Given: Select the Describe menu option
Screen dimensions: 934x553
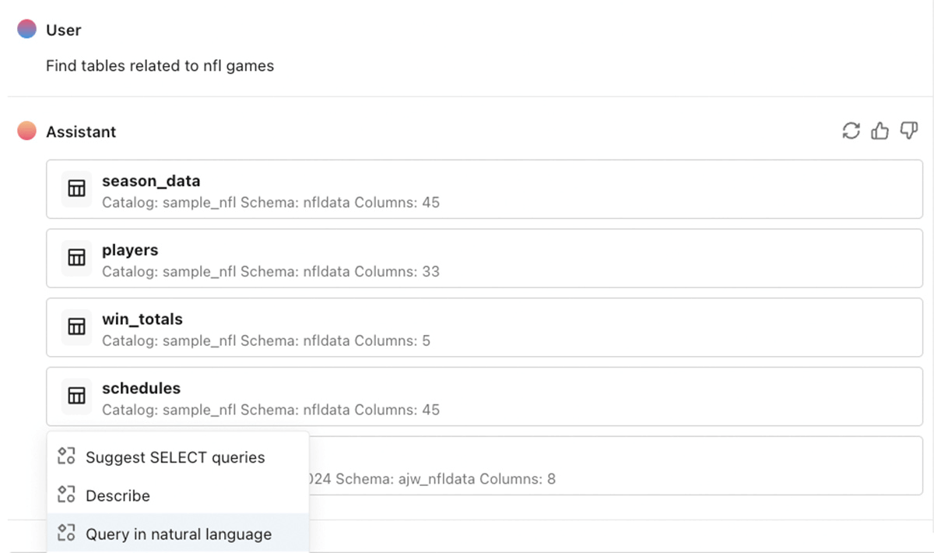Looking at the screenshot, I should [x=118, y=496].
